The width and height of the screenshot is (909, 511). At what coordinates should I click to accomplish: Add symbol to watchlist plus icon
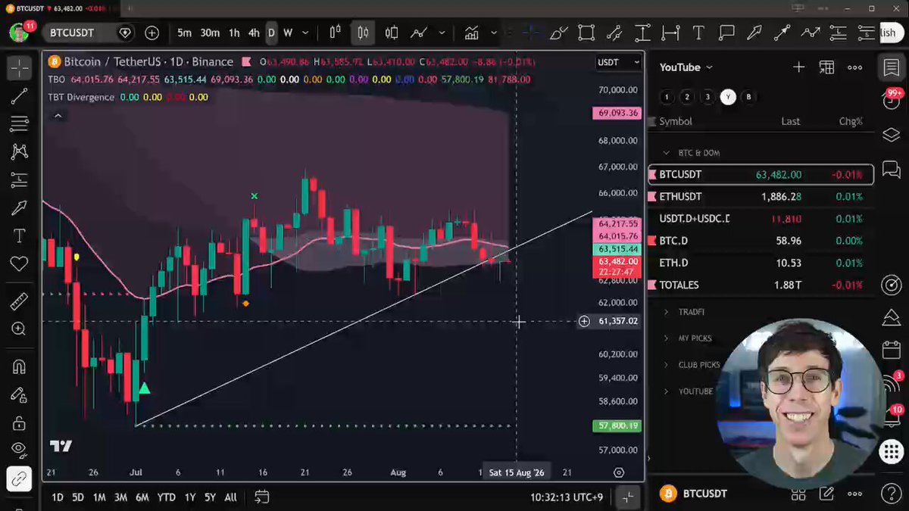point(798,67)
